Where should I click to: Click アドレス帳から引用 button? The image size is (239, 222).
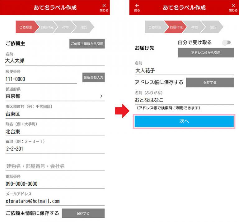coord(206,52)
